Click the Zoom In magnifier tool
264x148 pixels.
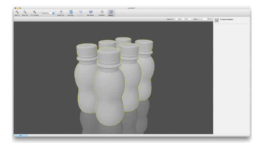coord(17,13)
